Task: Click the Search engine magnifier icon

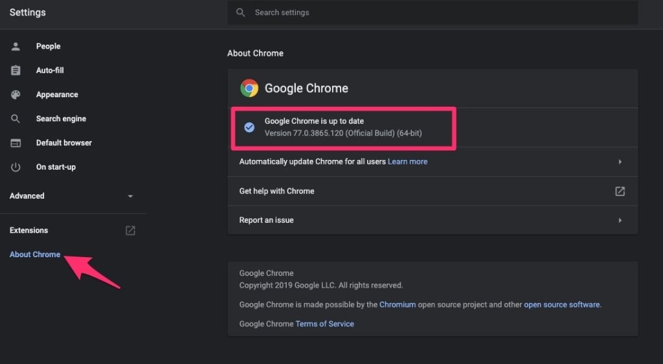Action: tap(16, 119)
